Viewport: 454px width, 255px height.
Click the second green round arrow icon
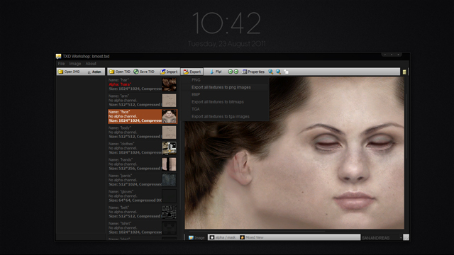[236, 72]
